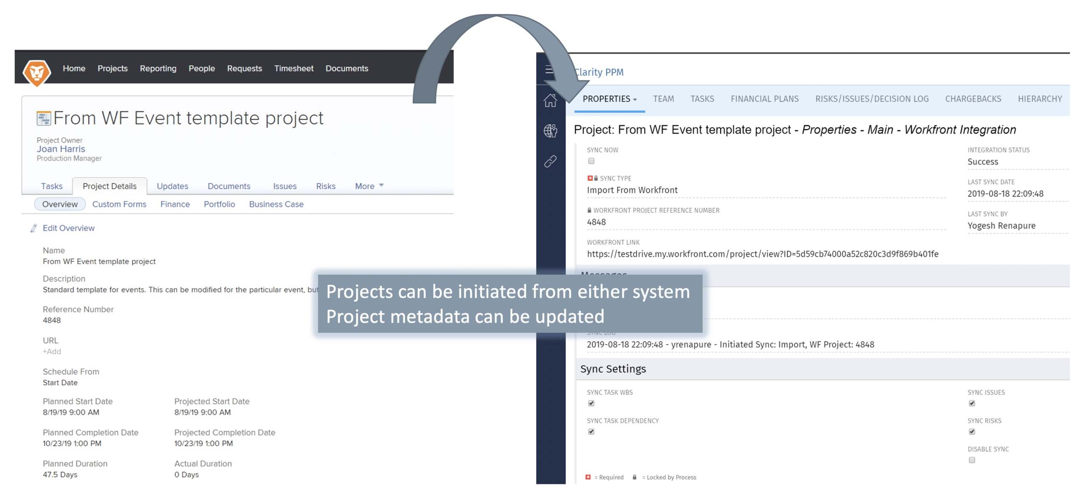The height and width of the screenshot is (495, 1084).
Task: Open the Clarity PPM home icon
Action: click(x=550, y=100)
